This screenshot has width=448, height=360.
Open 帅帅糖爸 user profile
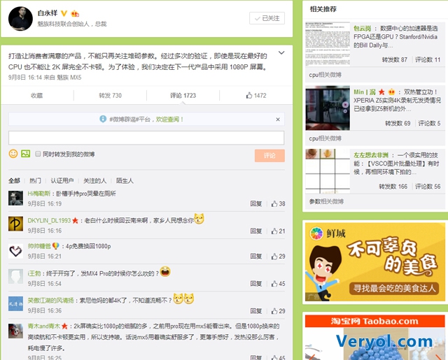[39, 246]
